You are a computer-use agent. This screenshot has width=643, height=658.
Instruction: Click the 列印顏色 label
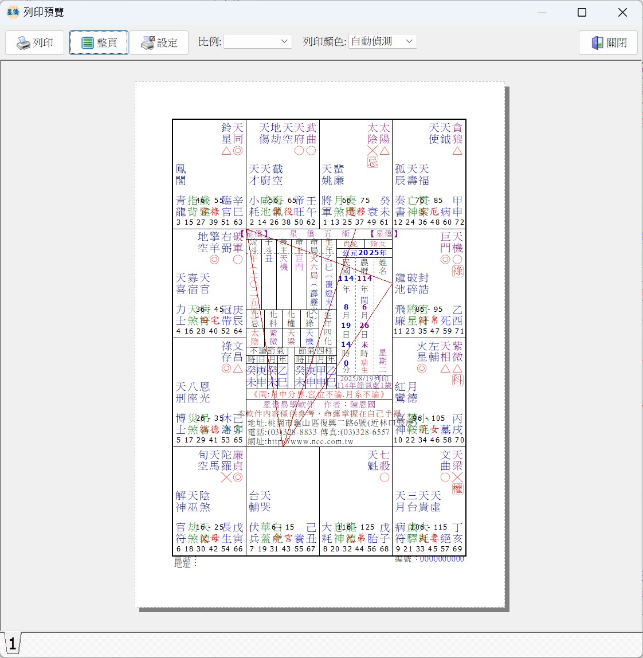point(324,42)
